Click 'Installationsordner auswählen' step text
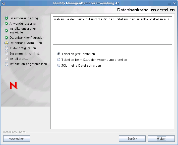The image size is (178, 145). (x=23, y=30)
